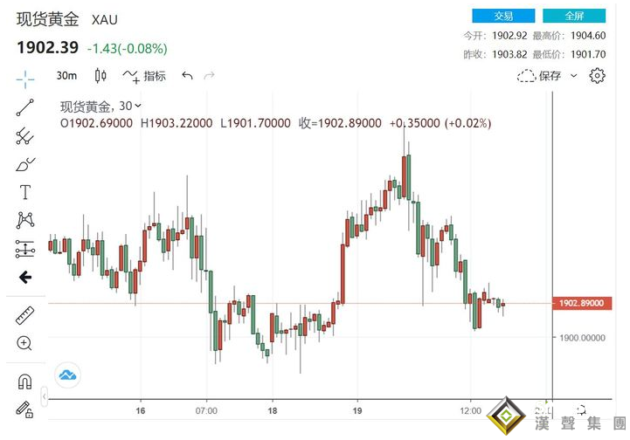630x440 pixels.
Task: Select the ruler measure tool
Action: coord(24,315)
